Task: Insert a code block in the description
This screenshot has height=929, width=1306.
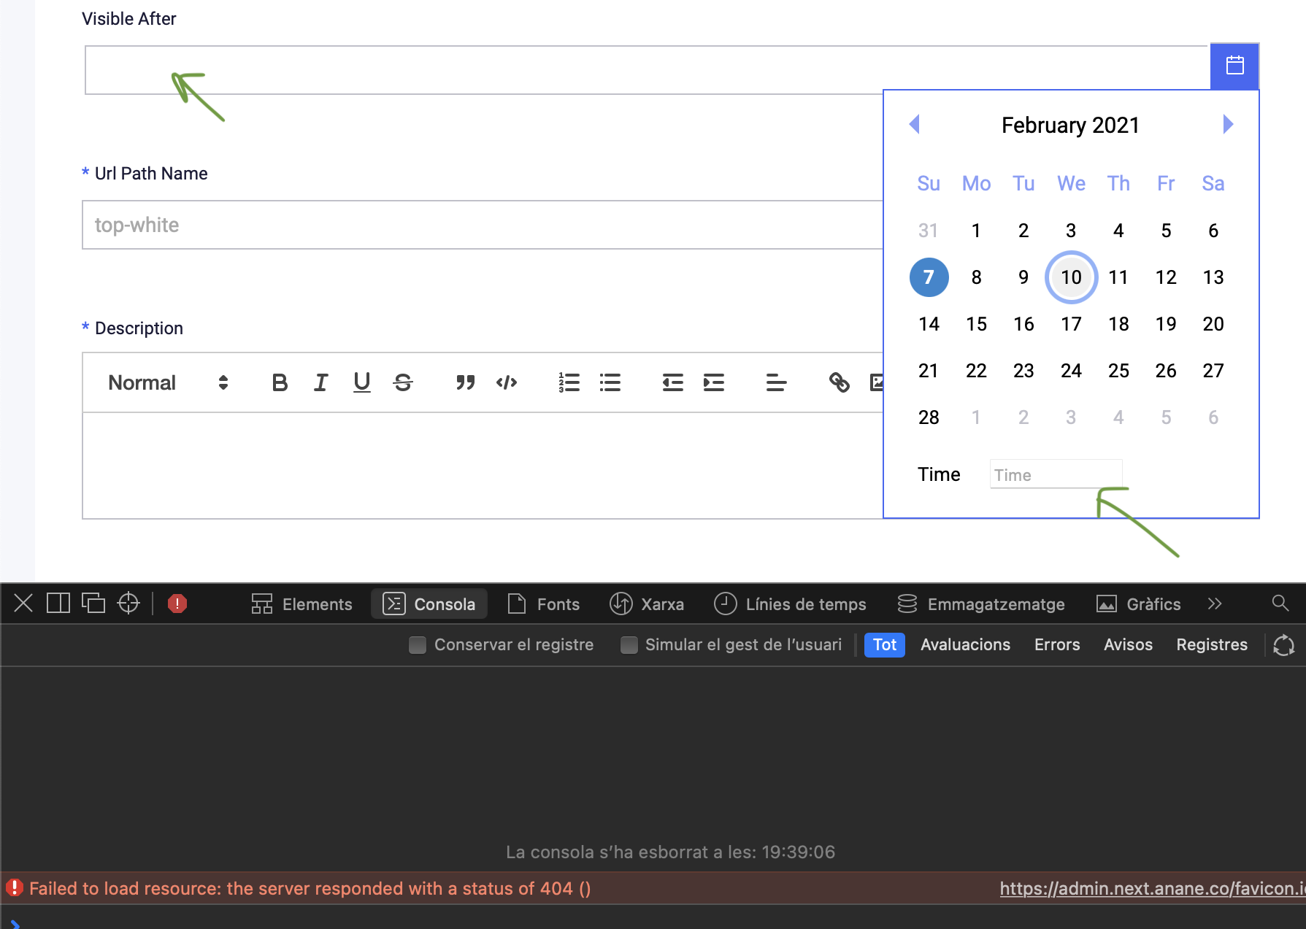Action: [507, 382]
